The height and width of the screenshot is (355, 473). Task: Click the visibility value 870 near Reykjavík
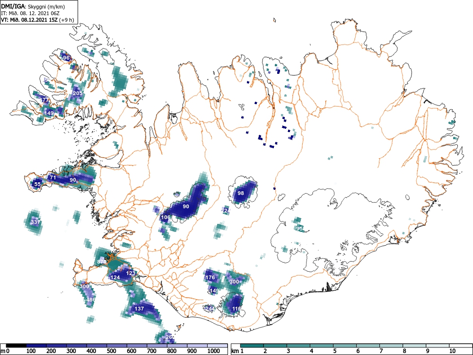click(x=102, y=262)
